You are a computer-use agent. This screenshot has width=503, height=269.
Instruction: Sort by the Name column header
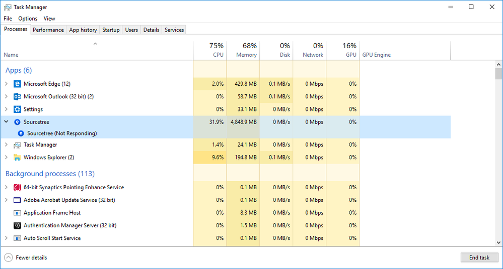pyautogui.click(x=97, y=50)
